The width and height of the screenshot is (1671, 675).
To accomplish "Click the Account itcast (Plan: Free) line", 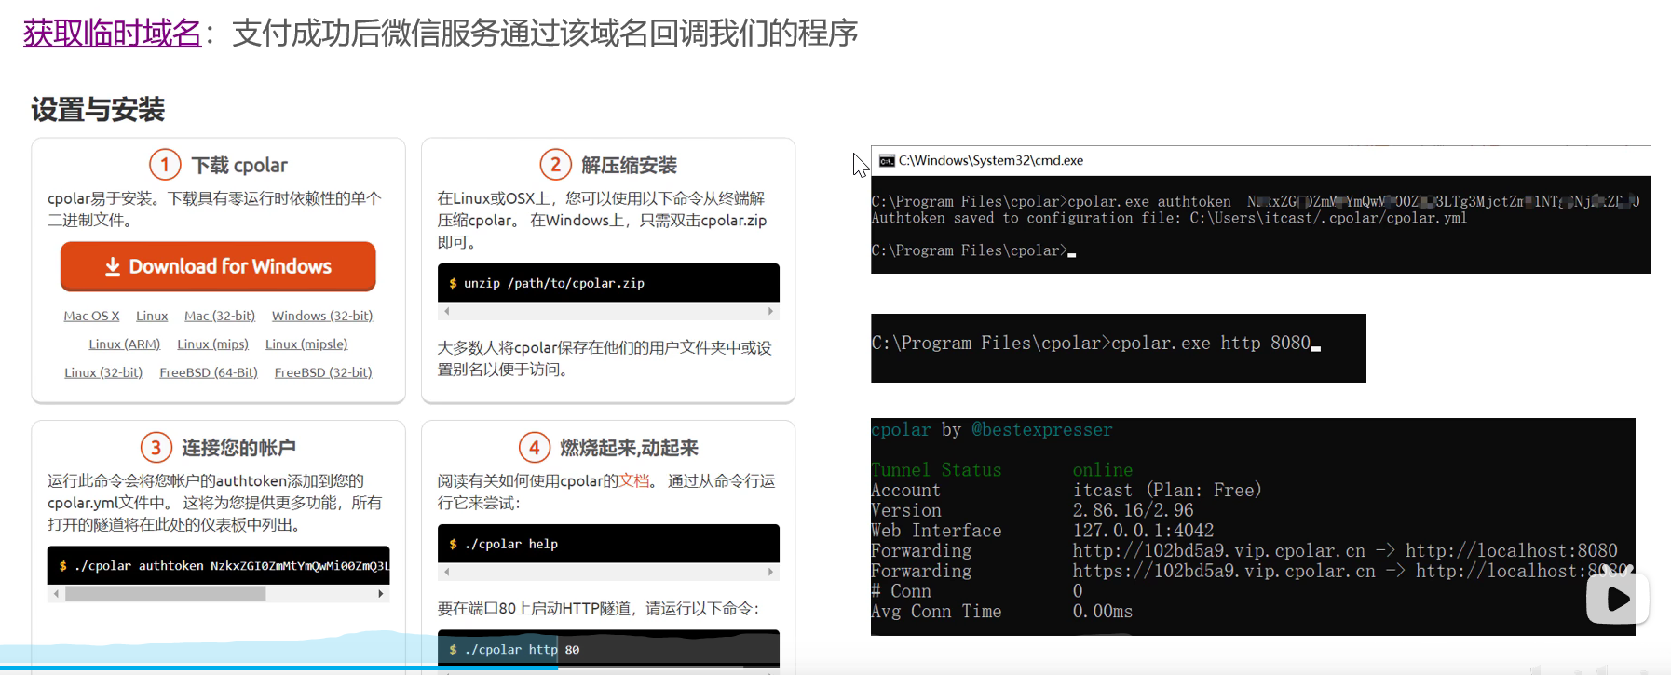I will point(1066,490).
